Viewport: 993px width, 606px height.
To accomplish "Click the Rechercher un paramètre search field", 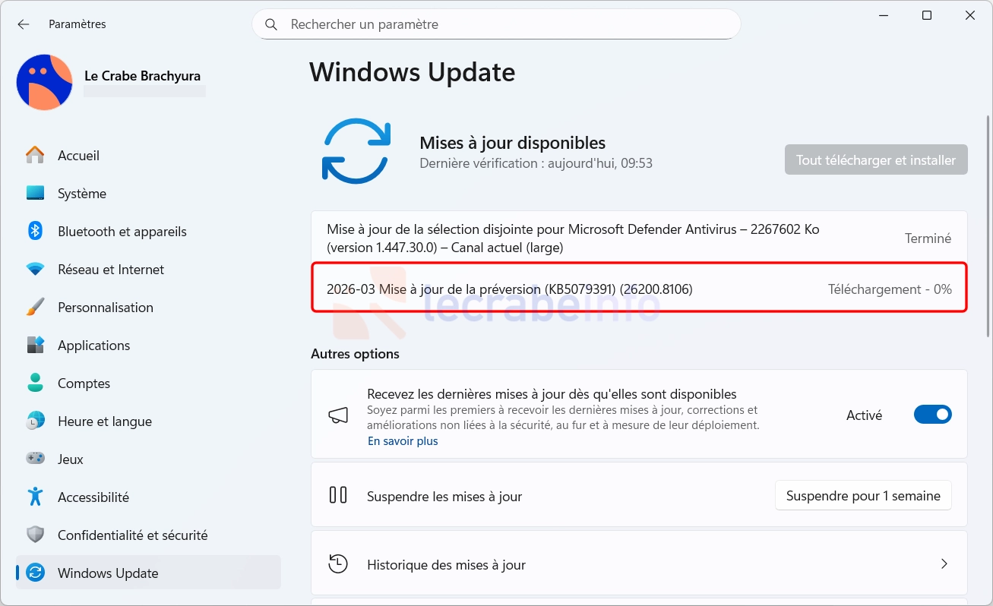I will click(x=501, y=24).
